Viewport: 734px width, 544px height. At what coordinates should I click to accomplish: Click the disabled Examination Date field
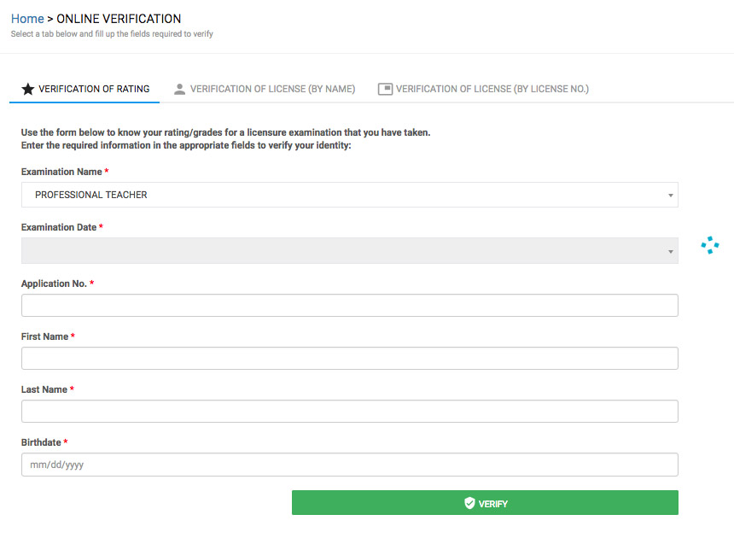click(350, 251)
